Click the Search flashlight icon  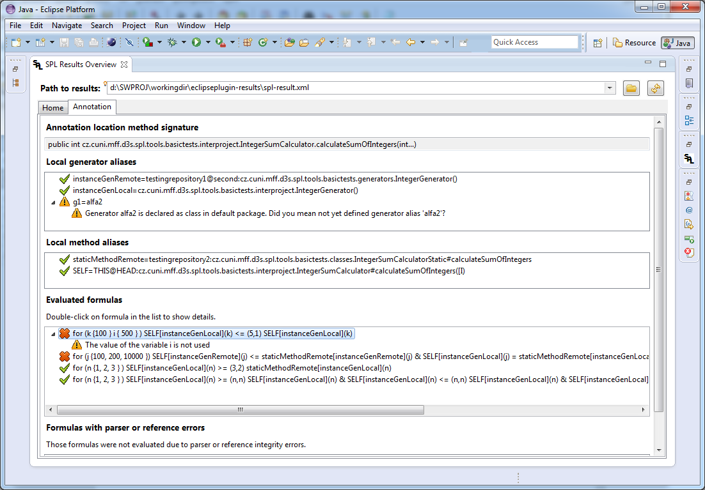tap(320, 42)
